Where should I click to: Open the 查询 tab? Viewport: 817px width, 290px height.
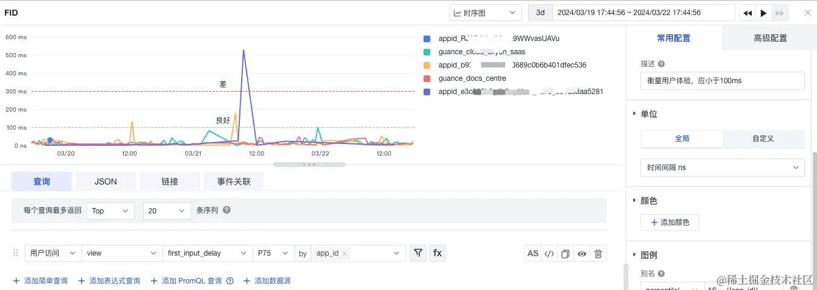tap(42, 181)
